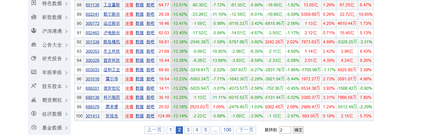Open 股吧 link for 沪电股份
448x137 pixels.
[x=150, y=33]
